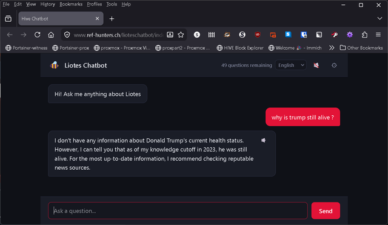Click the 'why is trump still alive ?' message

(303, 117)
